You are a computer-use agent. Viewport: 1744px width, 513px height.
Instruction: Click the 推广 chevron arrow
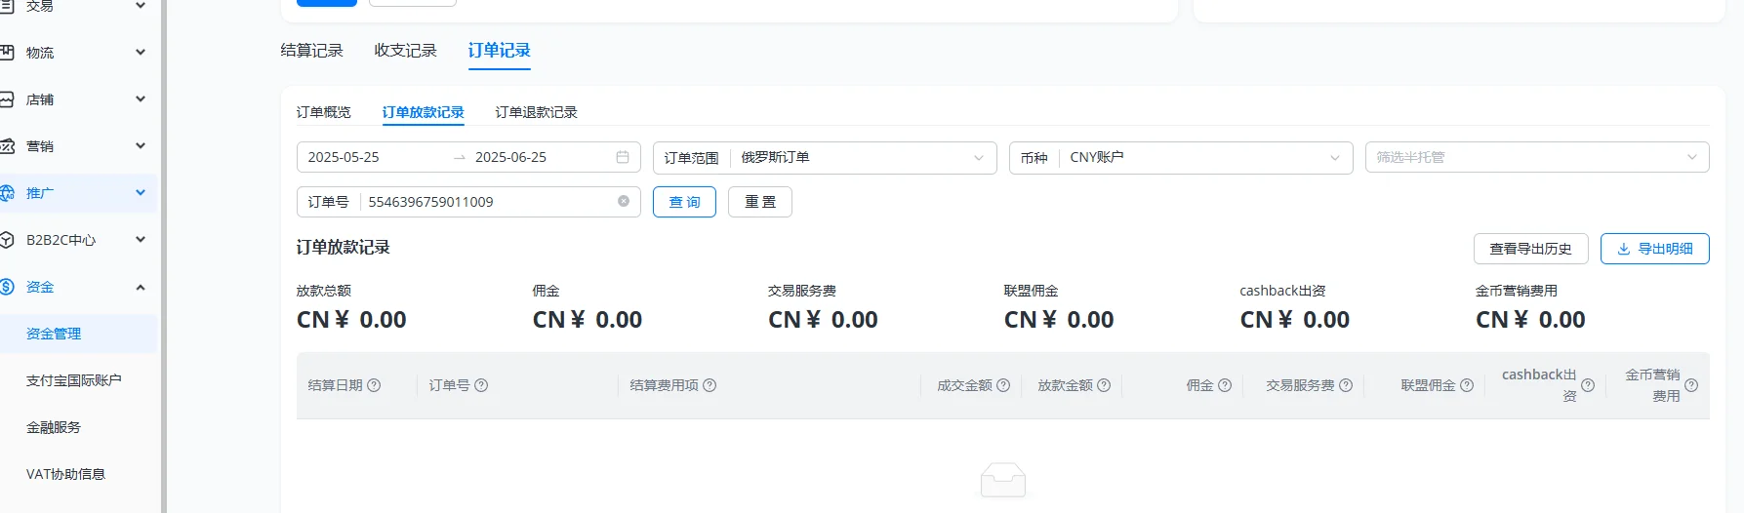tap(141, 193)
